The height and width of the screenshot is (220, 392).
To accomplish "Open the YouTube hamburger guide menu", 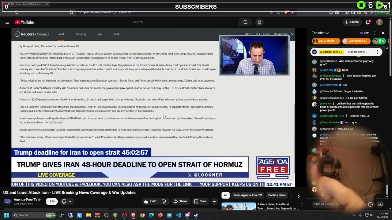I will tap(7, 22).
